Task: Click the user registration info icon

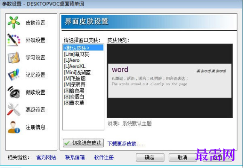Action: 14,127
